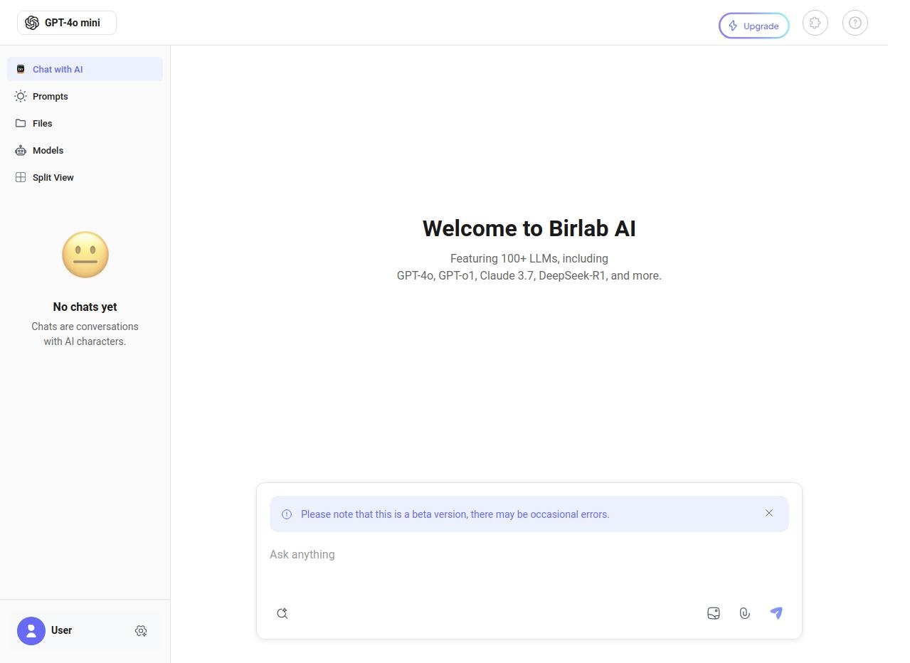Open the GPT-4o mini model selector
The image size is (910, 663).
click(67, 23)
